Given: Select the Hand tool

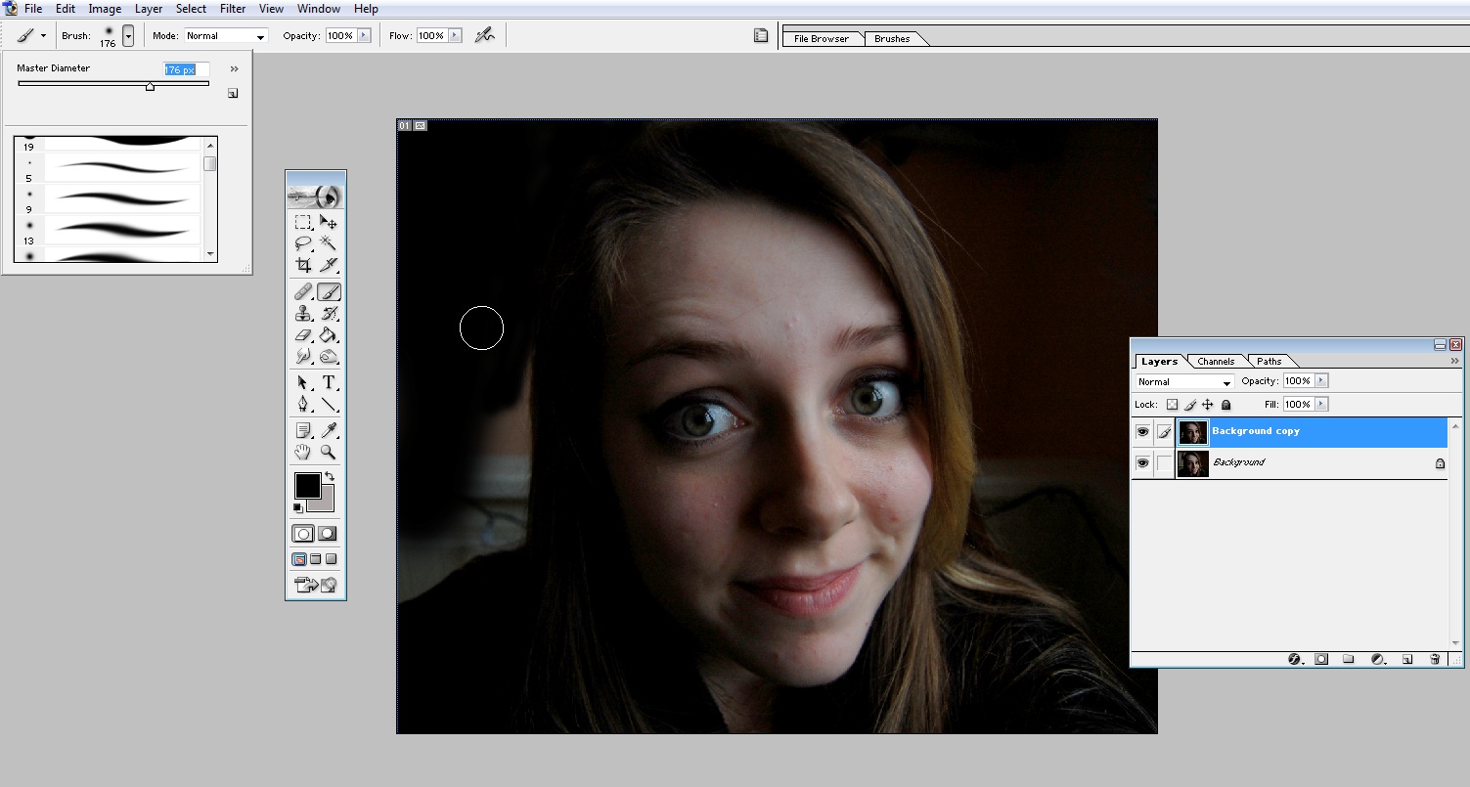Looking at the screenshot, I should (x=303, y=452).
